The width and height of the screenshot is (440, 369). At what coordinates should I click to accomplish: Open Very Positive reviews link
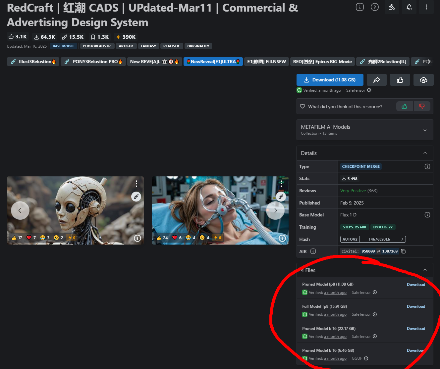[x=353, y=191]
